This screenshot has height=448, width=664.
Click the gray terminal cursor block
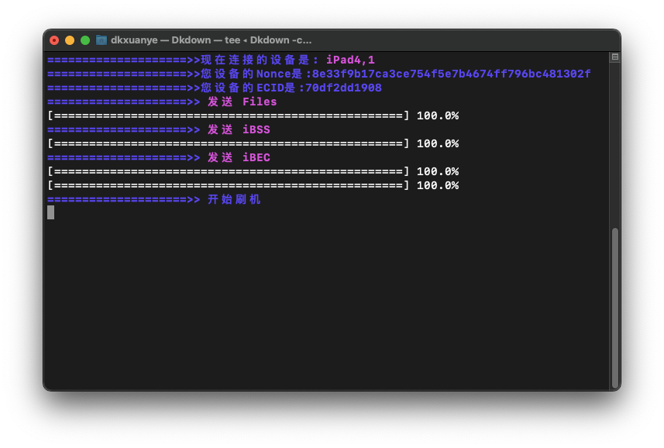tap(50, 212)
